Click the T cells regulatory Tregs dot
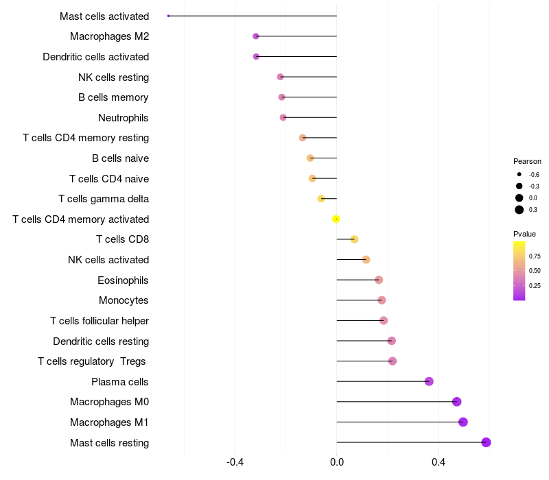The height and width of the screenshot is (480, 549). click(x=392, y=361)
